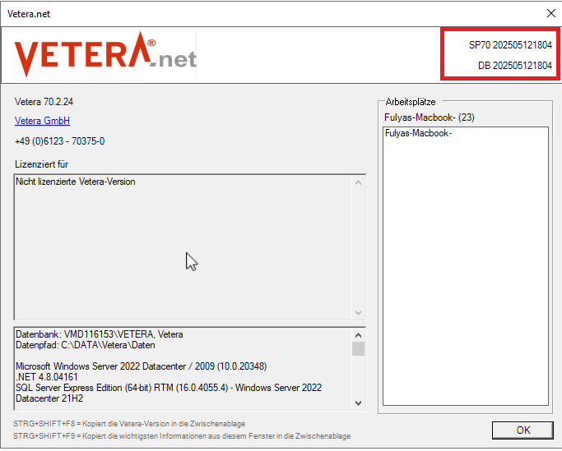Viewport: 562px width, 451px height.
Task: Click the STRG+SHIFT+F8 hint text
Action: click(129, 423)
